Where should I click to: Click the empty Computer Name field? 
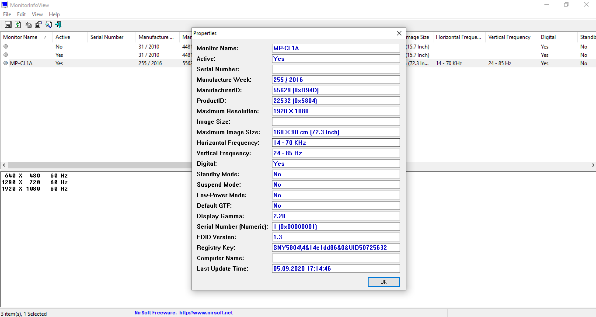pyautogui.click(x=336, y=258)
